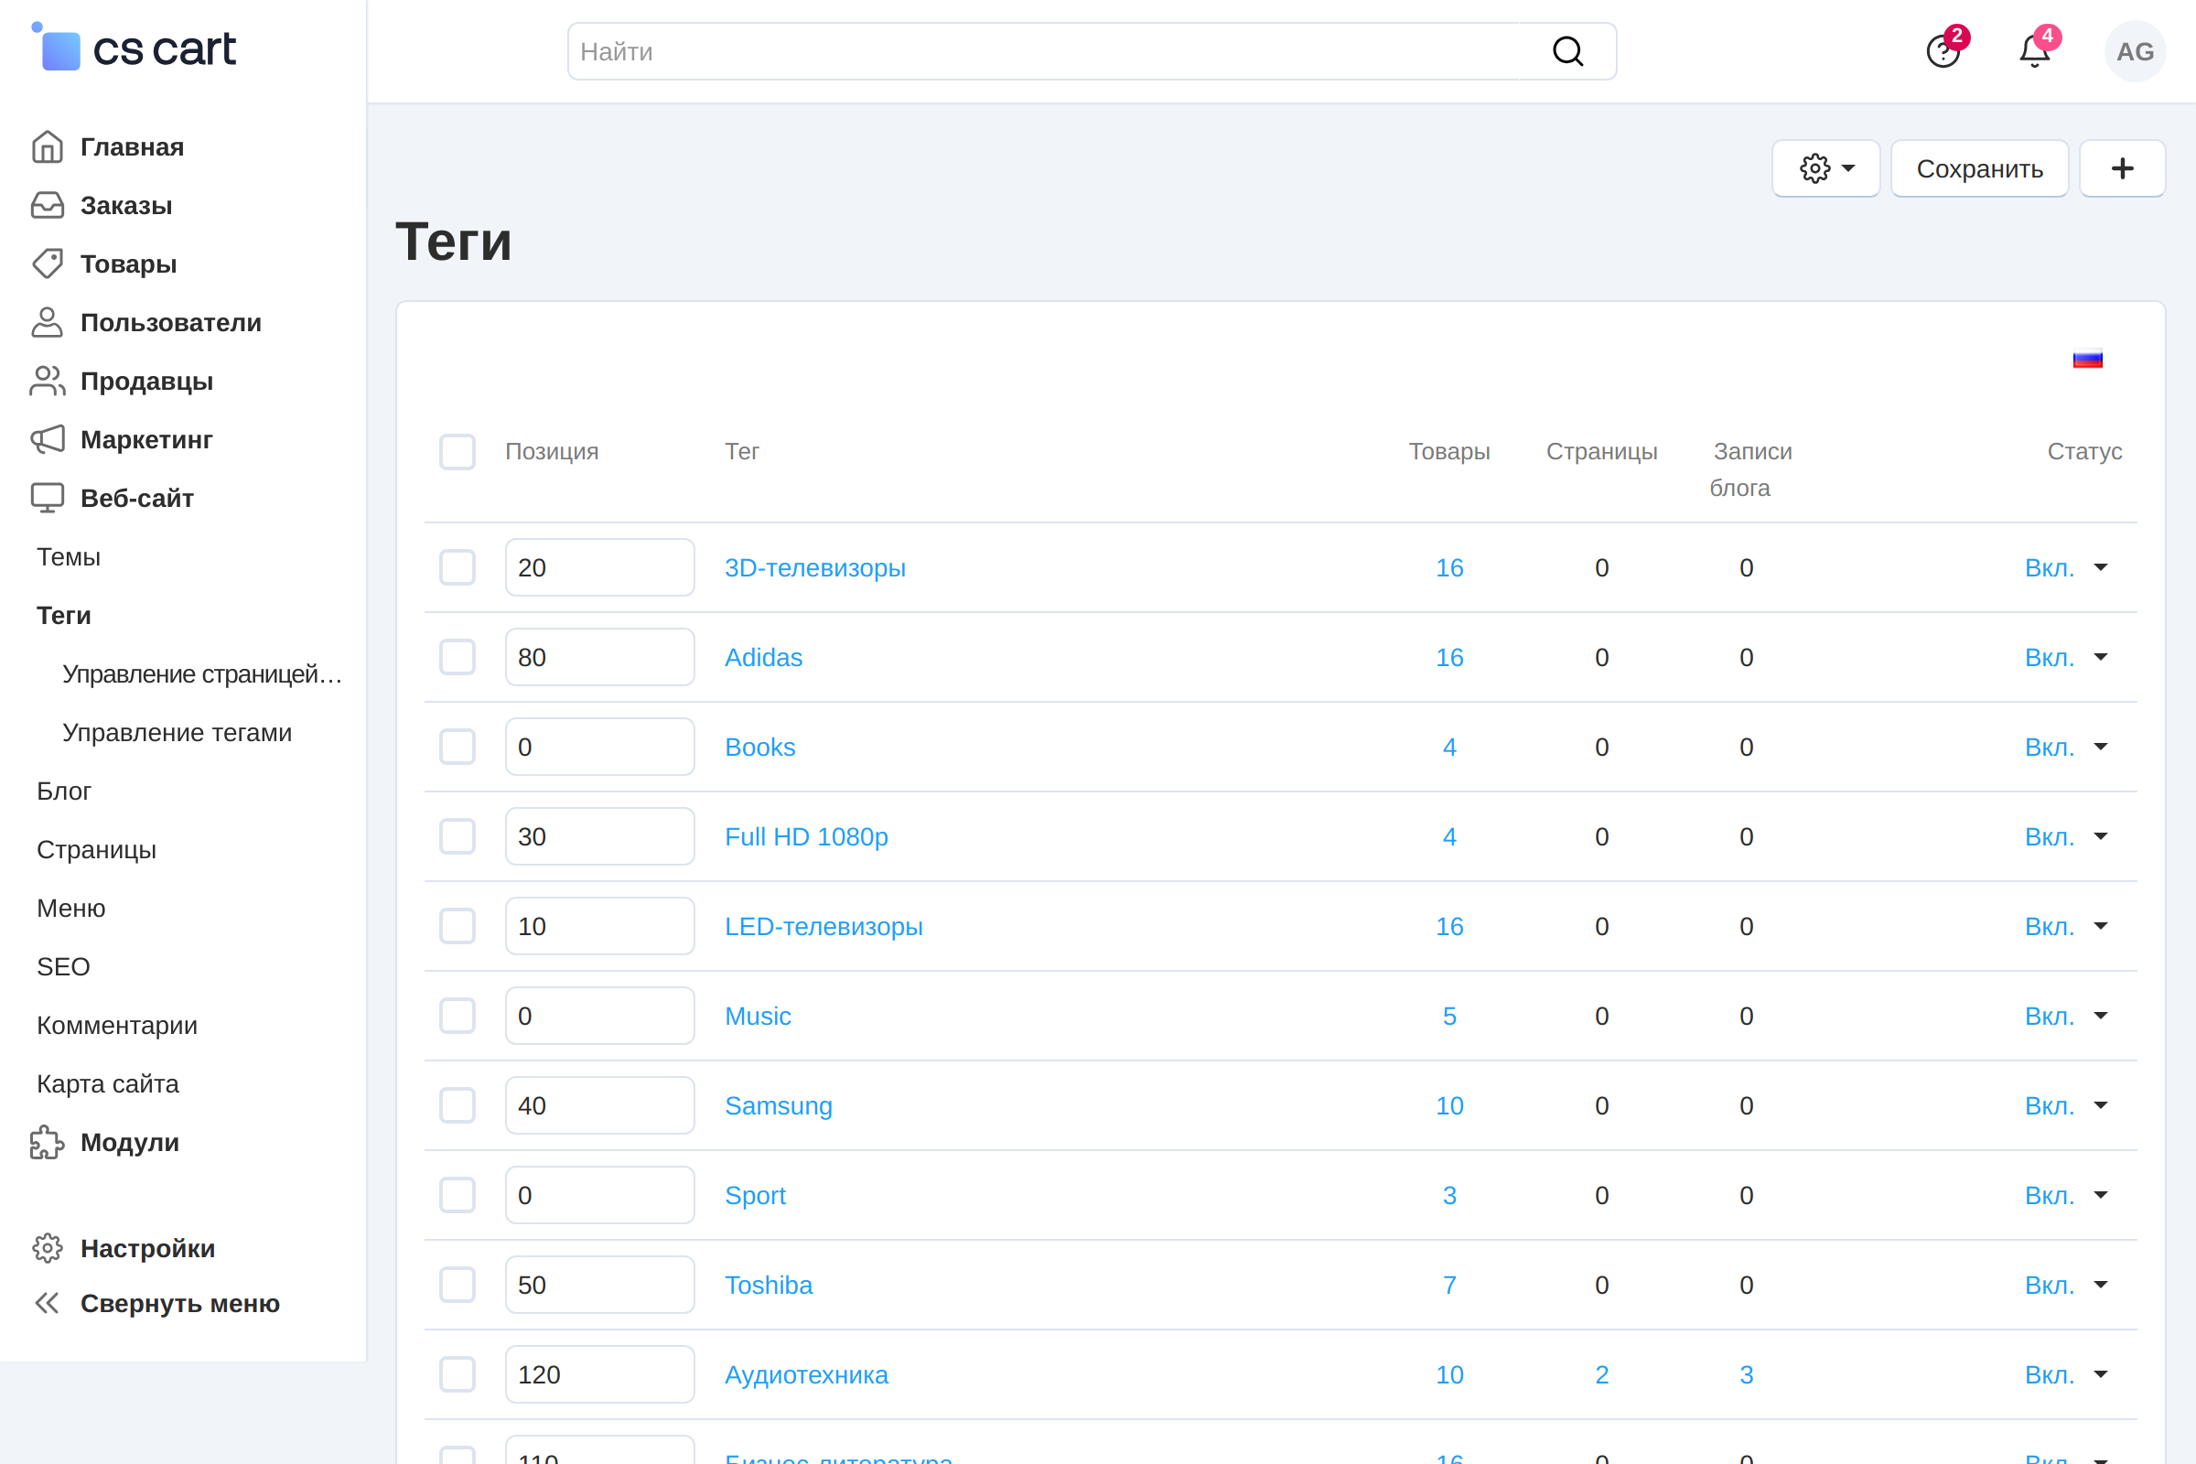
Task: Toggle the select-all checkbox in header
Action: [x=457, y=452]
